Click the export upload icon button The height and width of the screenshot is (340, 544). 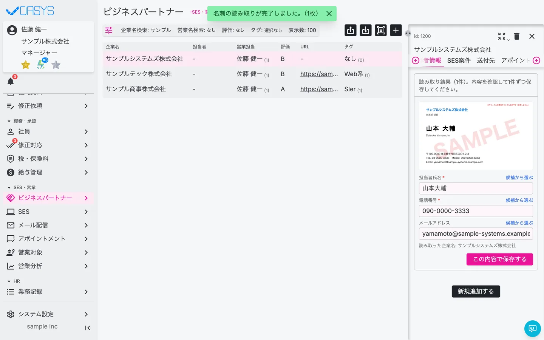coord(351,30)
